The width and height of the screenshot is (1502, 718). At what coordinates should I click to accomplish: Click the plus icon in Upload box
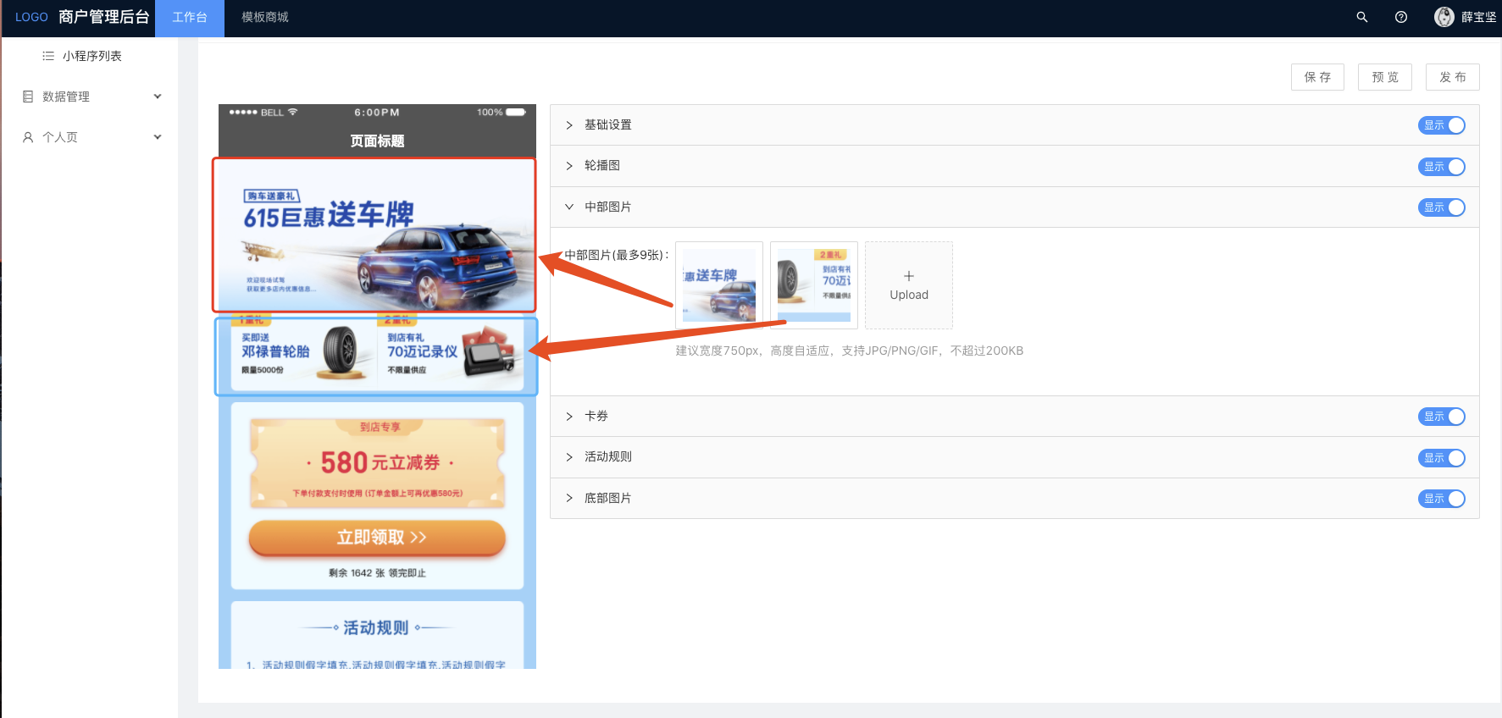(x=909, y=276)
